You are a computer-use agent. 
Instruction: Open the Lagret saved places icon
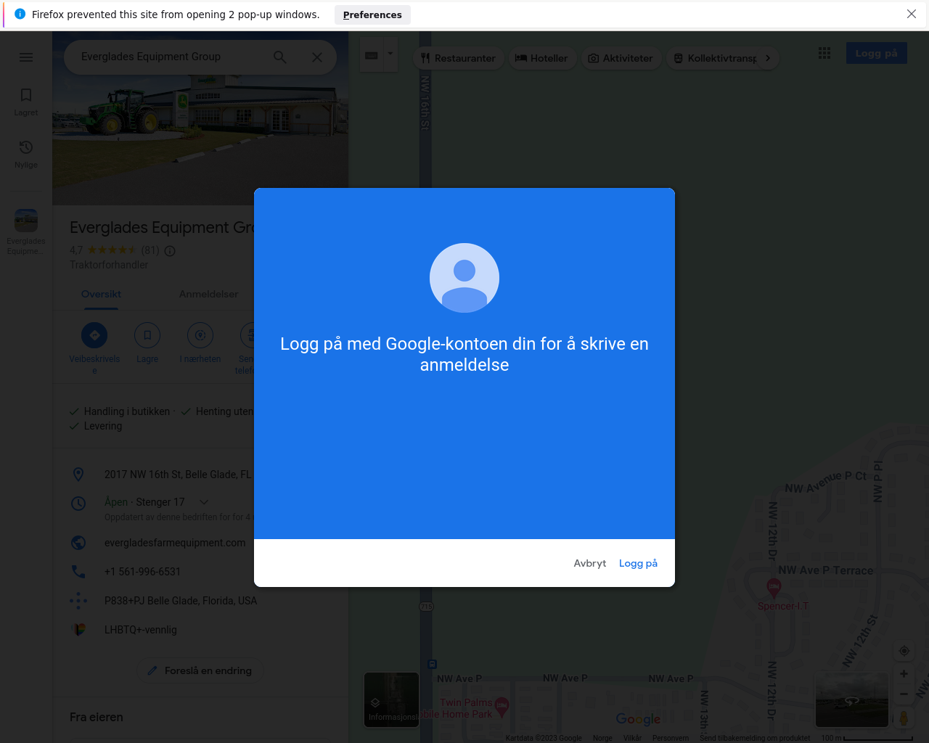coord(26,102)
